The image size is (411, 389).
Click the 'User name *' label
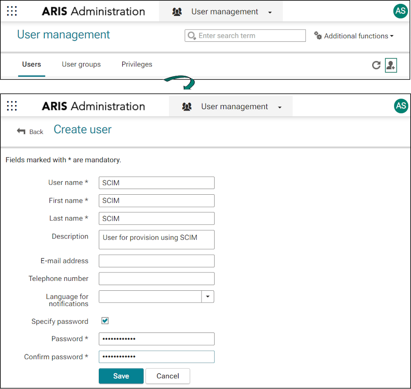tap(68, 183)
